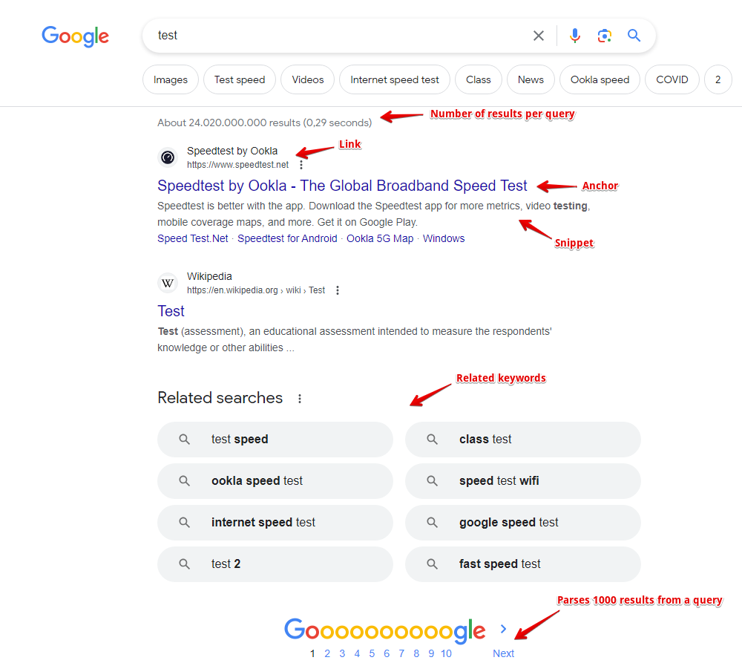Image resolution: width=742 pixels, height=666 pixels.
Task: Open three-dot menu next to speedtest.net URL
Action: coord(301,165)
